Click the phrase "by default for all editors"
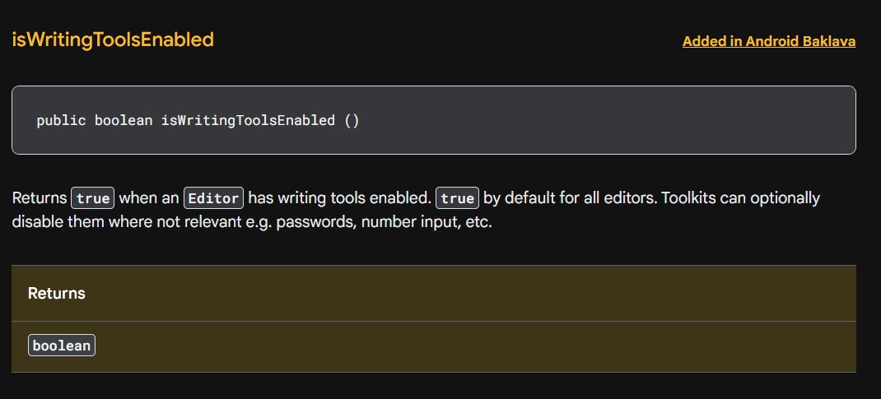The width and height of the screenshot is (881, 399). (566, 198)
